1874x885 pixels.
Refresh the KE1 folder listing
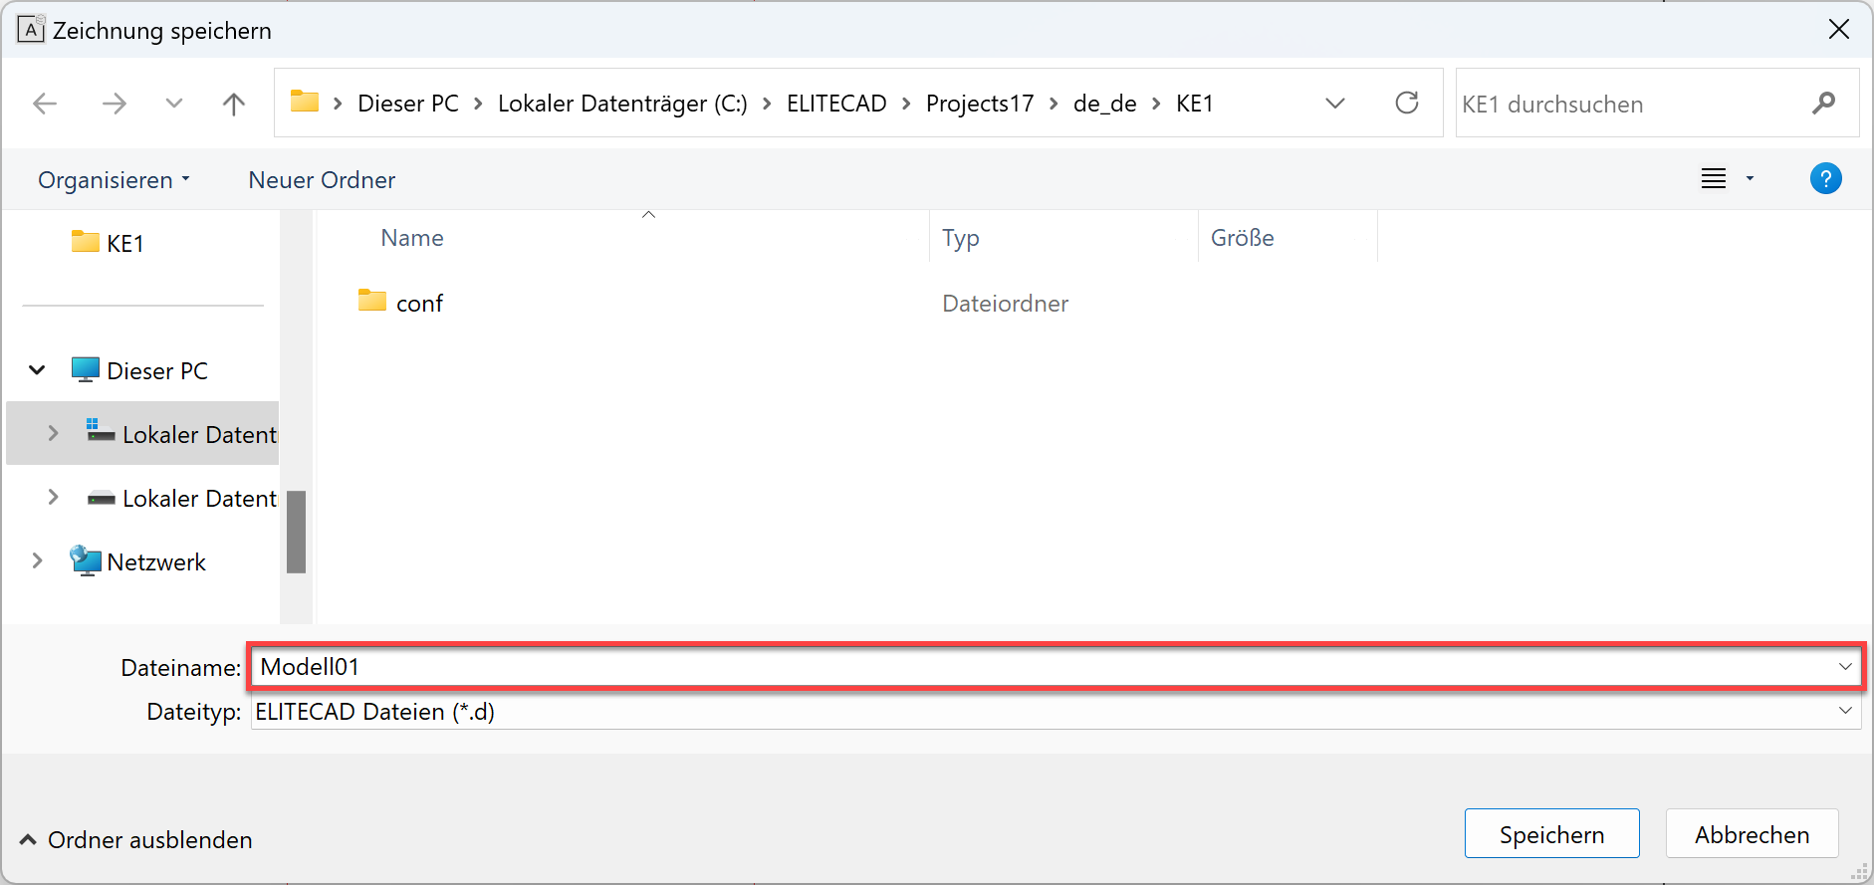[x=1406, y=103]
